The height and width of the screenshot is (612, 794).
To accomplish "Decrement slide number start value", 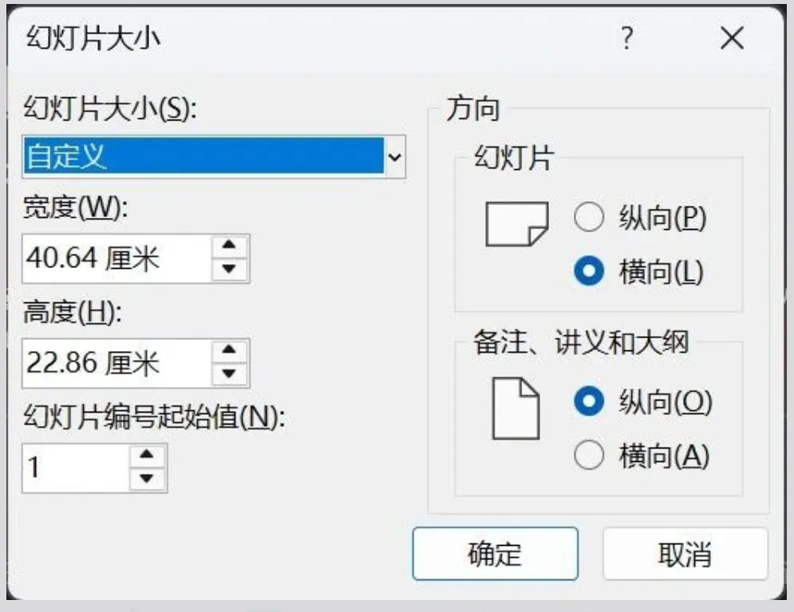I will (x=147, y=478).
